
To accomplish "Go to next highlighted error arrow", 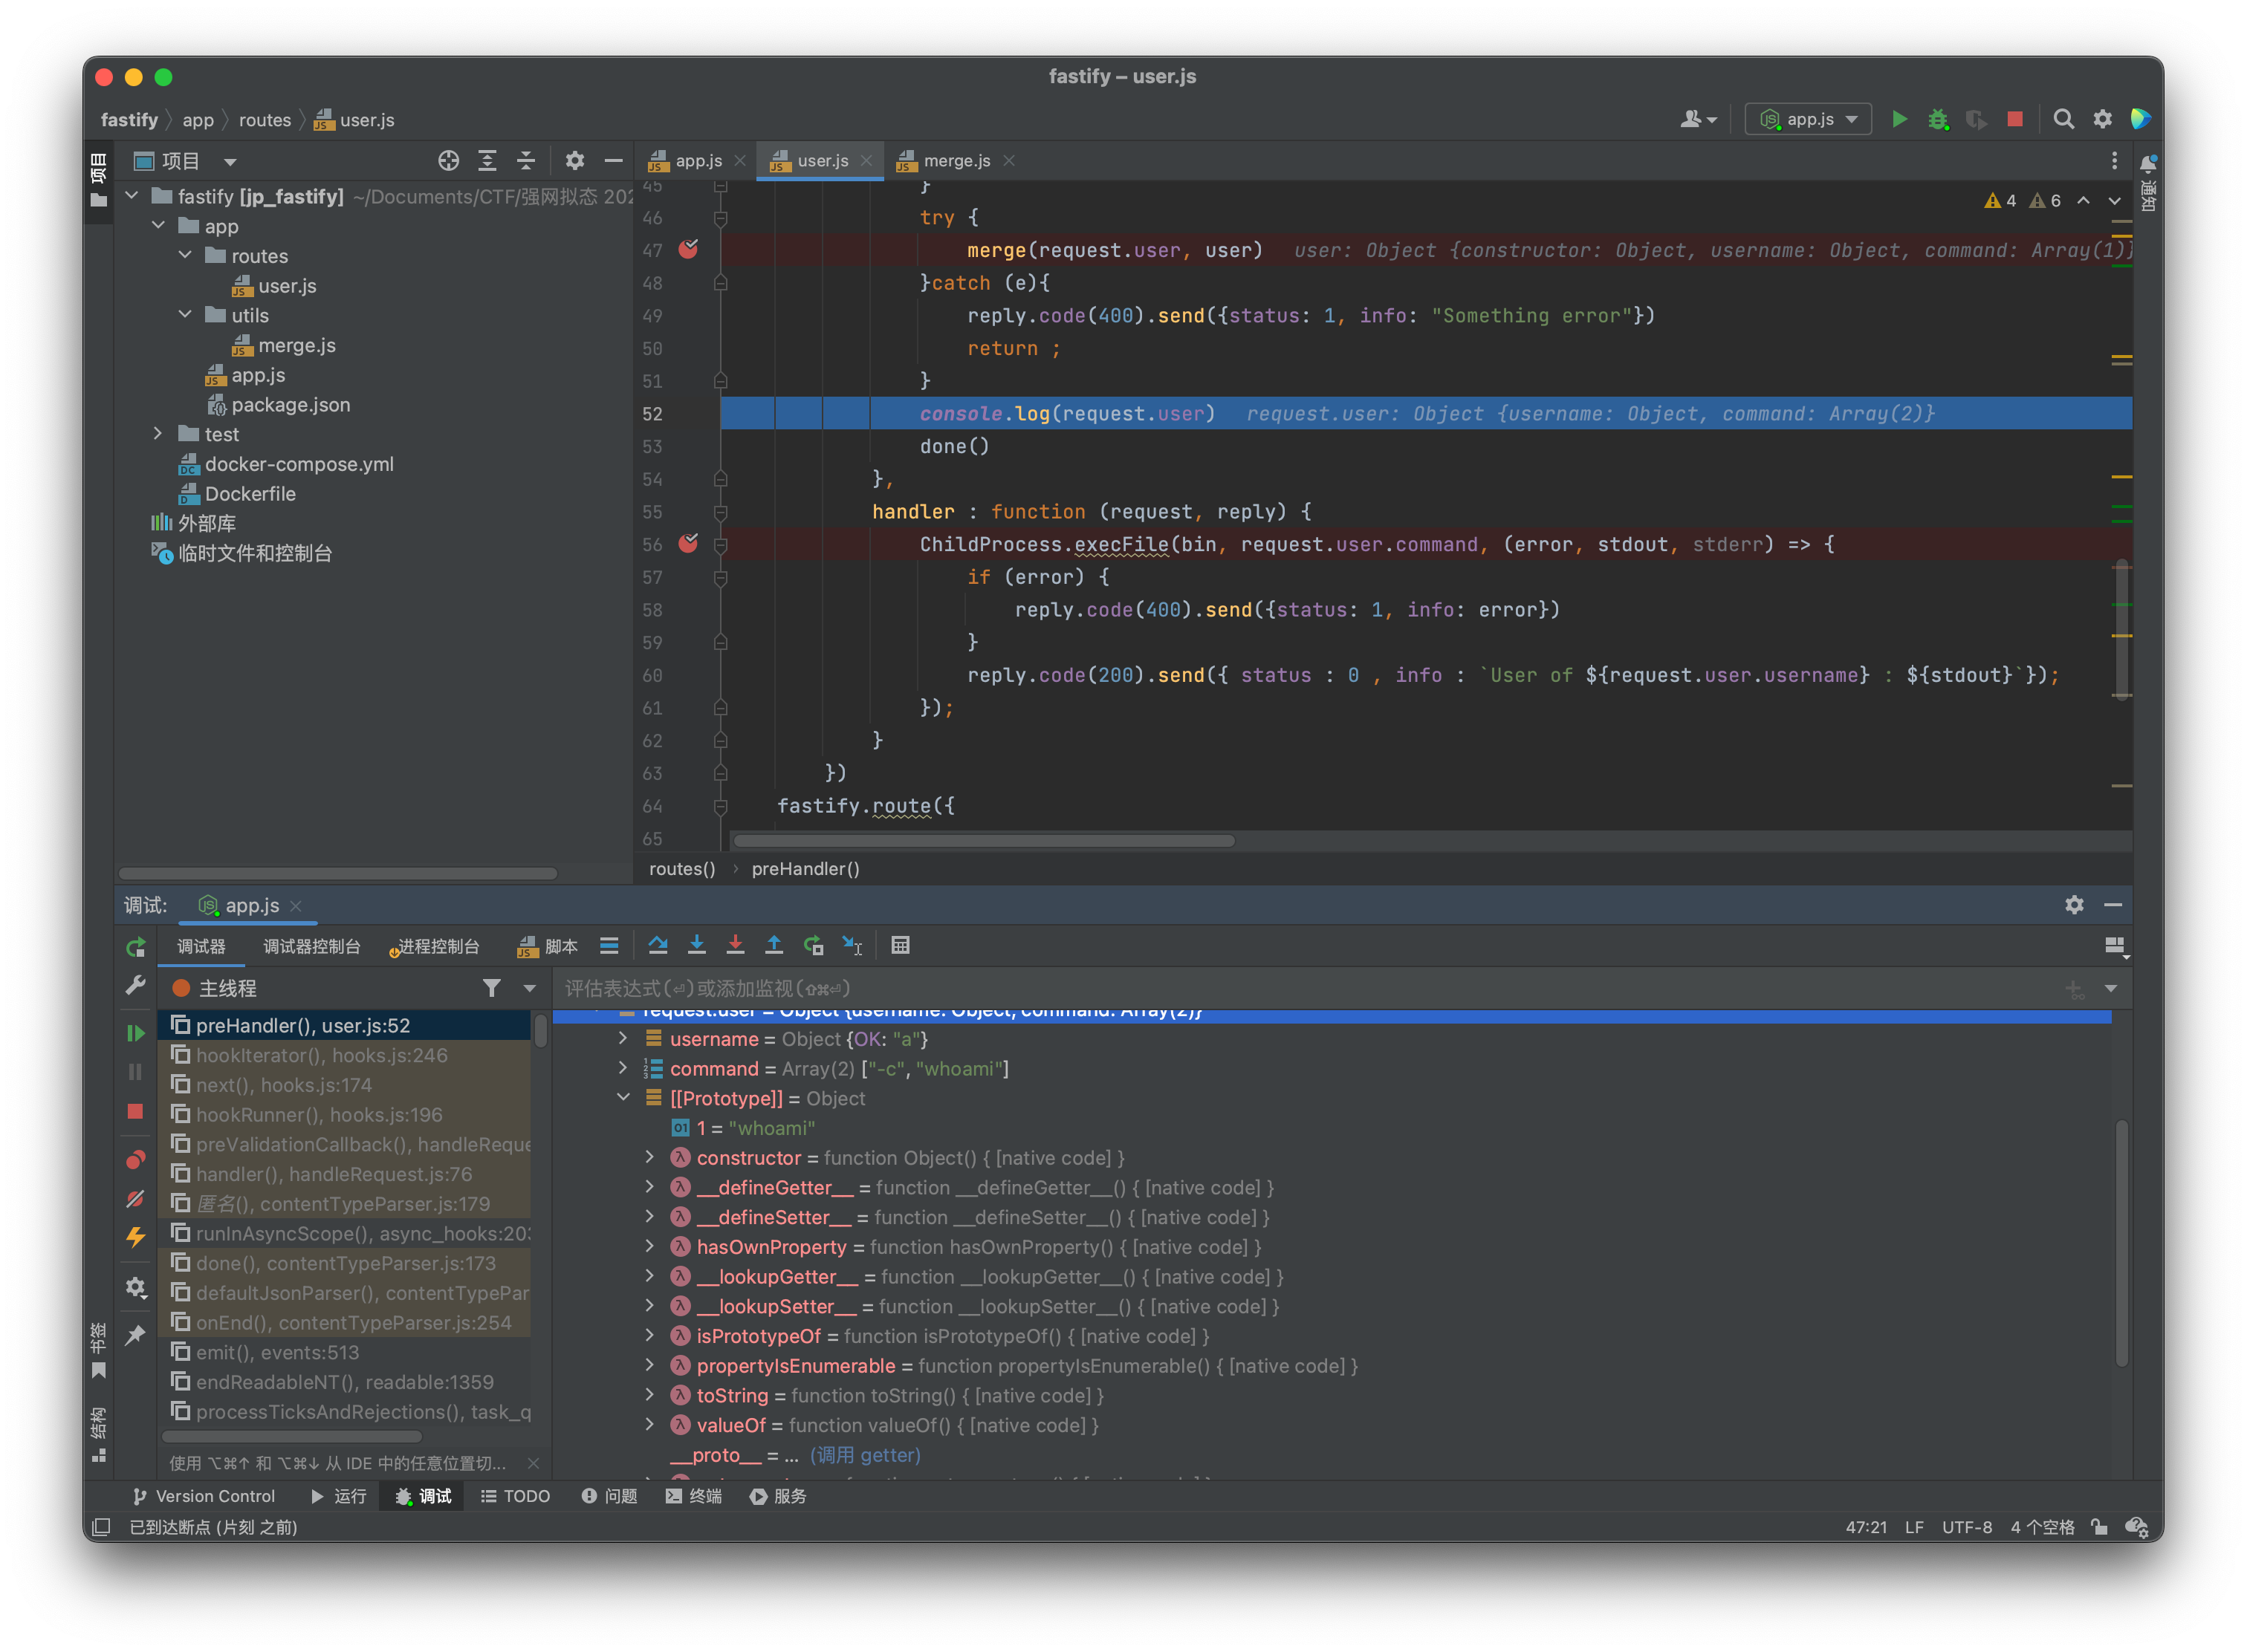I will [2115, 201].
